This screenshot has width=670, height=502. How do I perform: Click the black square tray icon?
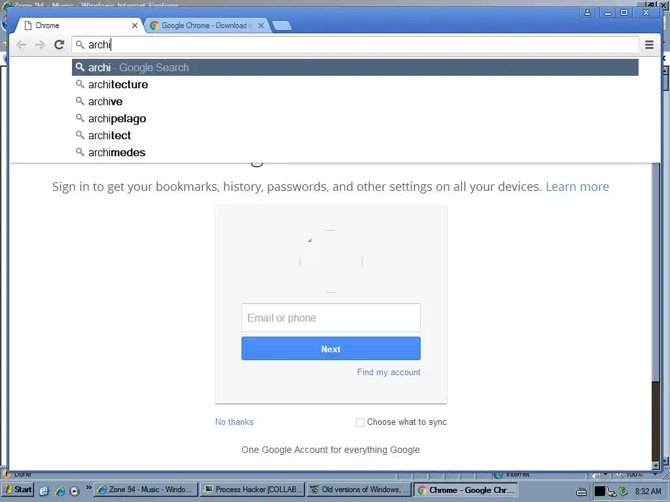pyautogui.click(x=599, y=492)
